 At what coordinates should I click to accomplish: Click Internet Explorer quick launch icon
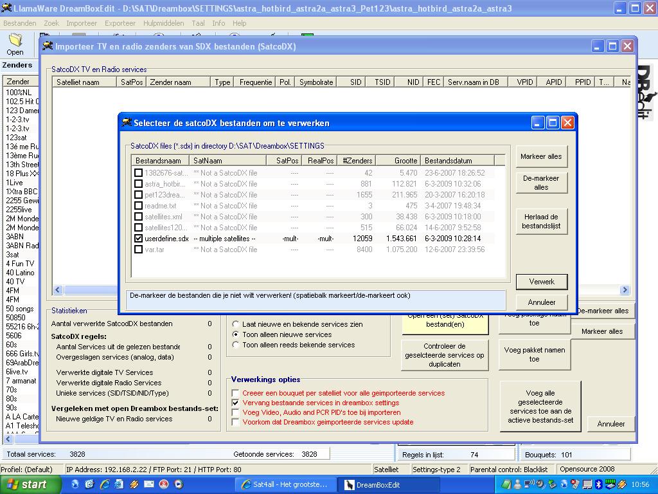105,484
